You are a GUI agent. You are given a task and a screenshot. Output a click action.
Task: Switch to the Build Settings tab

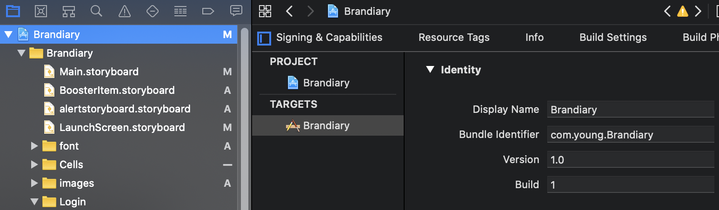(x=613, y=38)
